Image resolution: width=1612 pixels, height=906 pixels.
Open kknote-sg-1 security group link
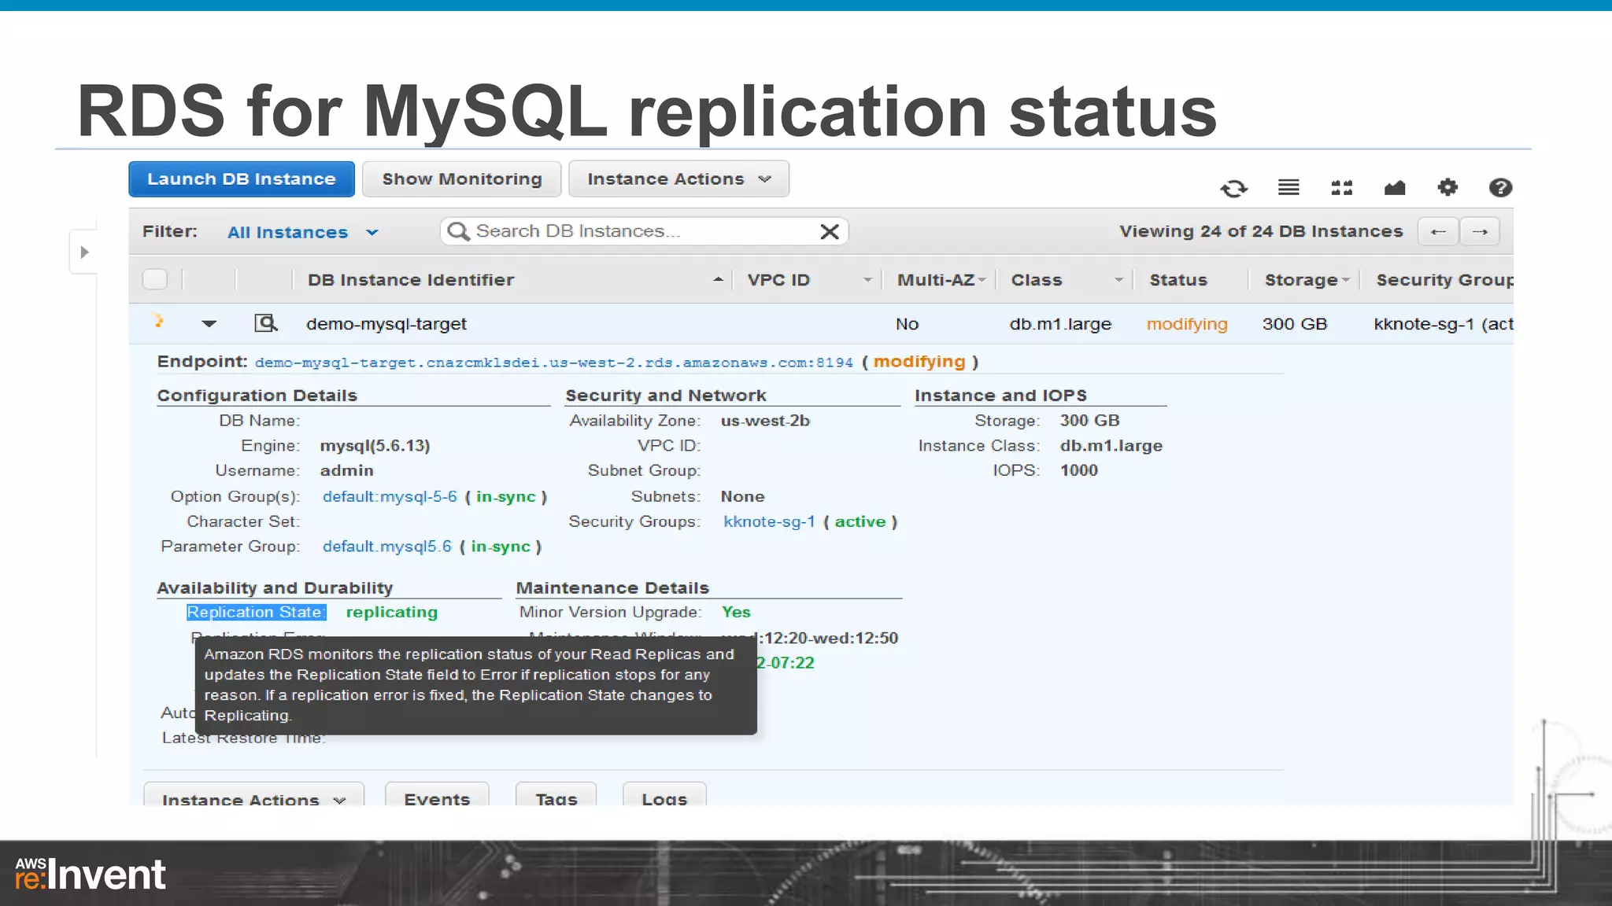pyautogui.click(x=769, y=521)
